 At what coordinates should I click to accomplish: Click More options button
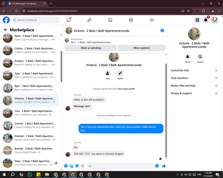coord(141,48)
